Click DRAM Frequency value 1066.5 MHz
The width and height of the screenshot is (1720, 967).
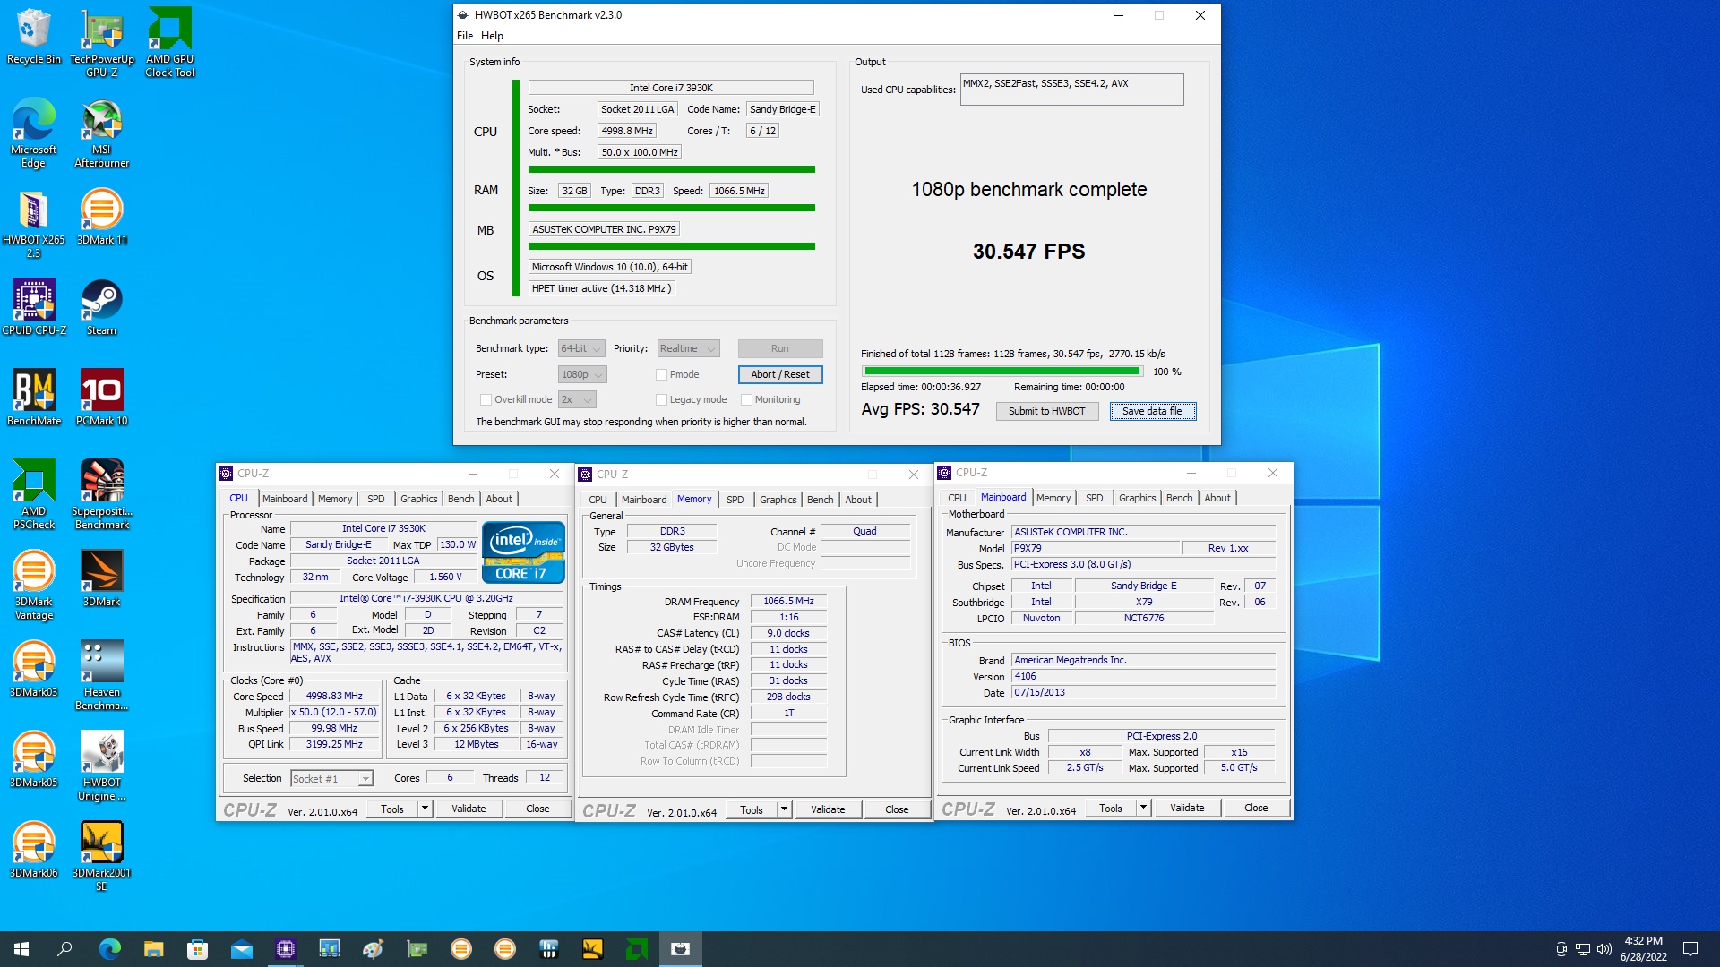[x=788, y=602]
